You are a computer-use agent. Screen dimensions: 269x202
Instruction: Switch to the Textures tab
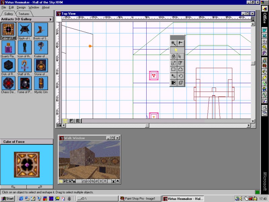24,14
